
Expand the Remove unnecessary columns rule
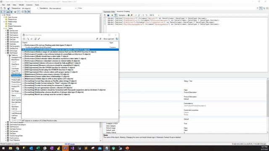[x=23, y=74]
